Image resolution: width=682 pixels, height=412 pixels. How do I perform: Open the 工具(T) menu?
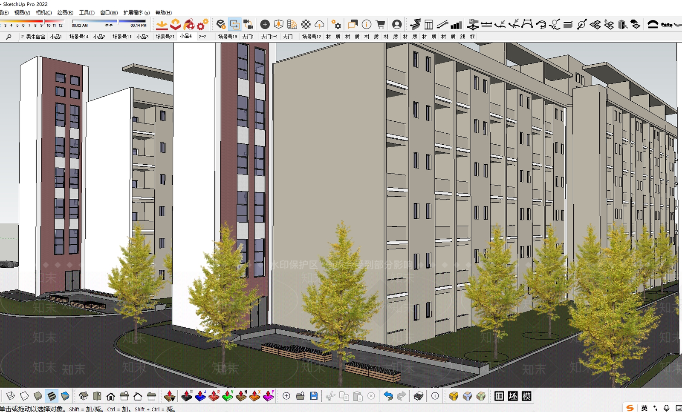[x=87, y=13]
